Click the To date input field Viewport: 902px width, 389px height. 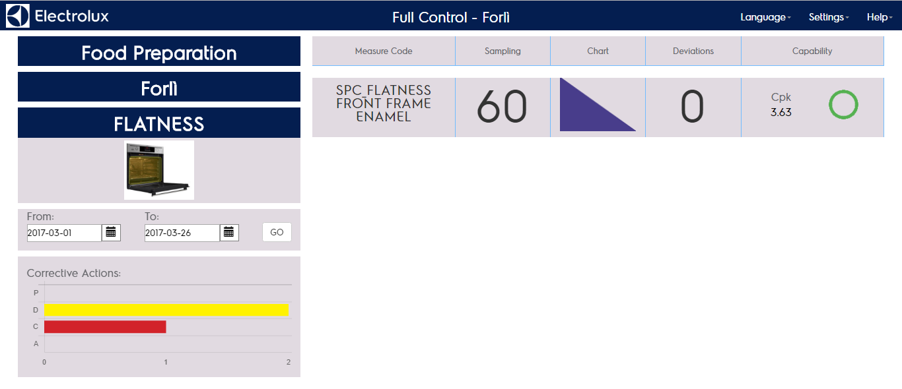coord(182,233)
